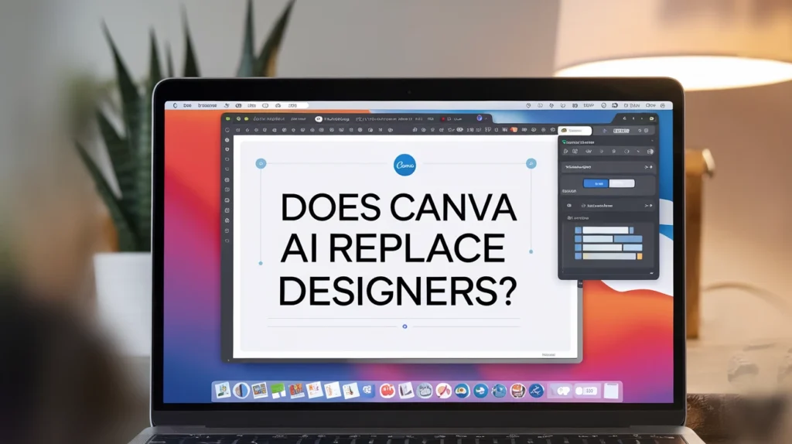This screenshot has height=444, width=792.
Task: Expand the first panel row using its right arrow
Action: (x=648, y=166)
